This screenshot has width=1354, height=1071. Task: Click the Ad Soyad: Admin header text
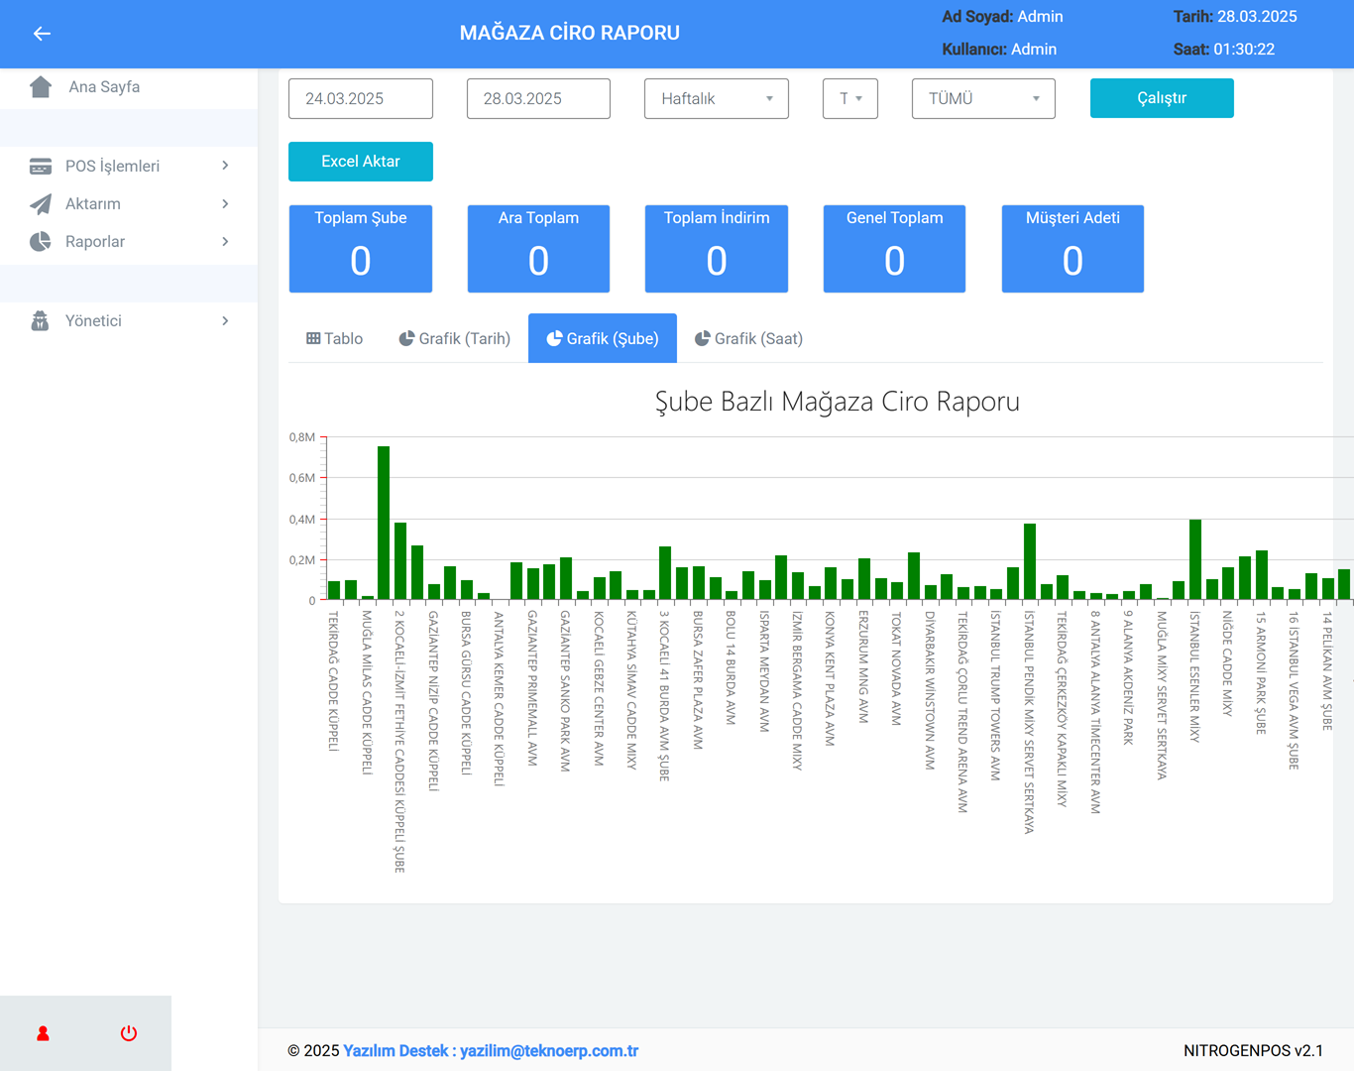(1002, 17)
